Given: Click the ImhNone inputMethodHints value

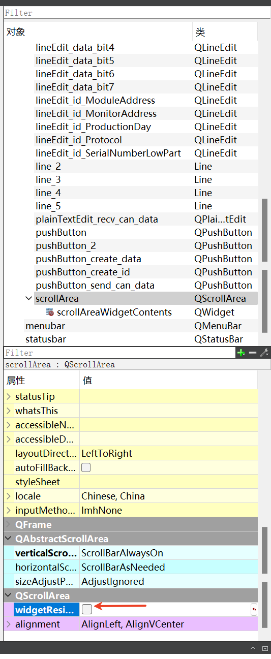Looking at the screenshot, I should click(102, 510).
